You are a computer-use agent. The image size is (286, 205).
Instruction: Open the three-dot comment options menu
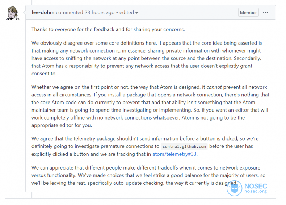pos(265,13)
